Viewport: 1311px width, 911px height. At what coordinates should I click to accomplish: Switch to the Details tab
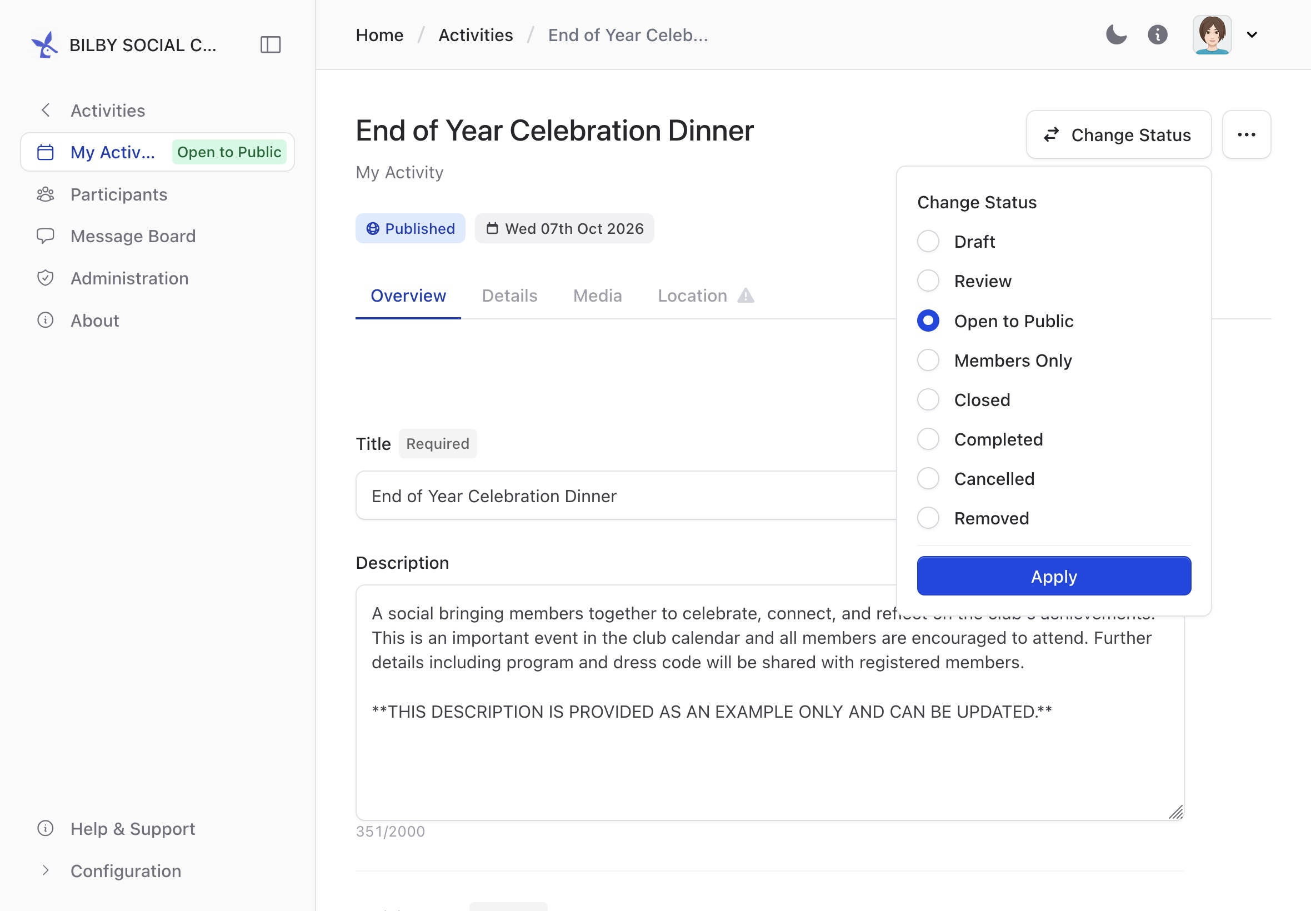pos(509,296)
